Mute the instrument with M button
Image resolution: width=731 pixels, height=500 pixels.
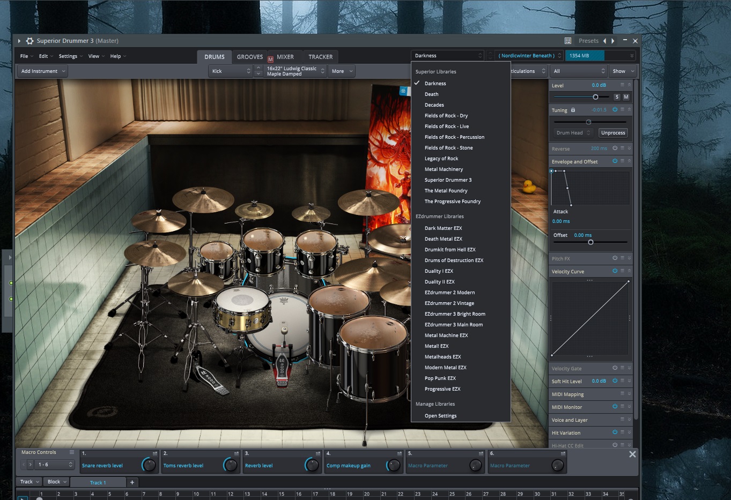point(626,97)
